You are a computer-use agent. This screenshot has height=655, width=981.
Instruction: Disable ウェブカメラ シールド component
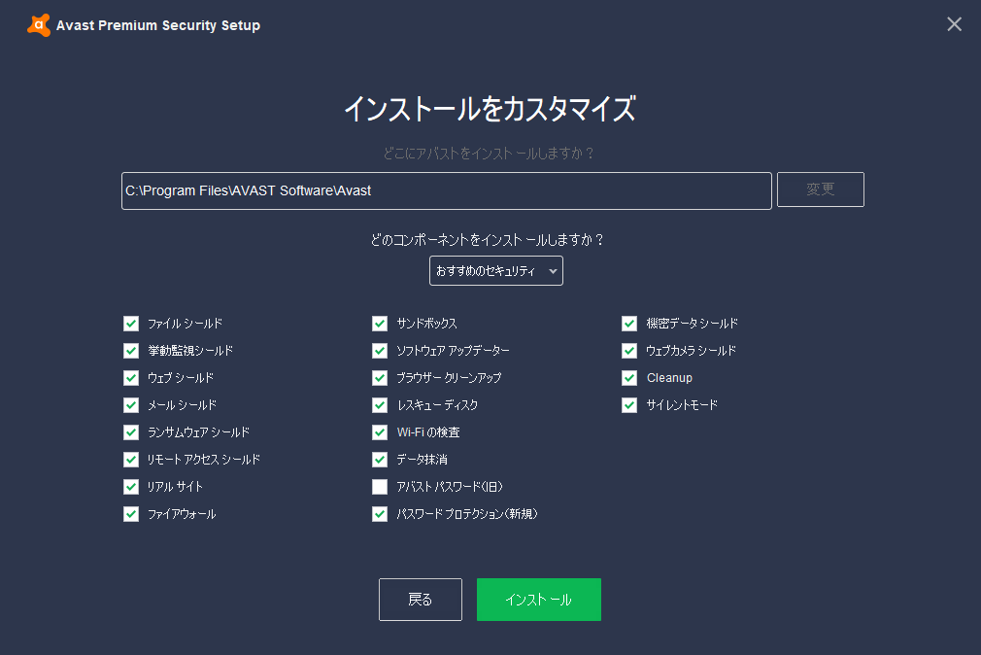coord(629,351)
